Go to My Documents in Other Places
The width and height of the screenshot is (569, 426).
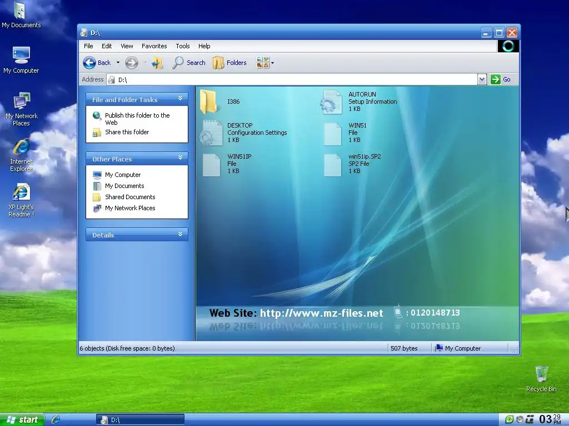[x=124, y=186]
